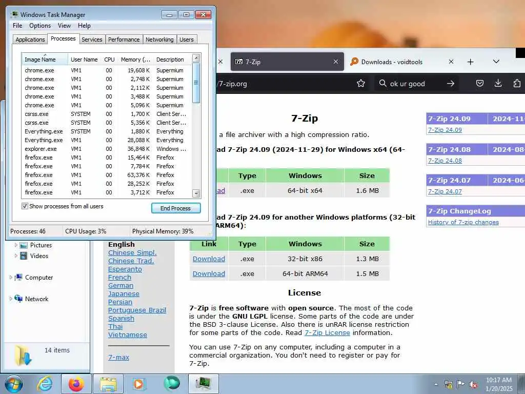Select the Everything.exe SYSTEM process row
This screenshot has width=525, height=394.
pos(107,131)
